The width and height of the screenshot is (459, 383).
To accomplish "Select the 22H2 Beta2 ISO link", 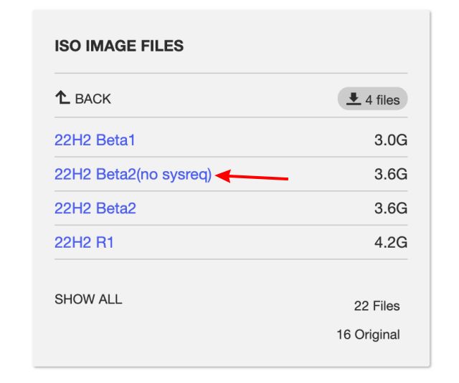I will click(95, 208).
